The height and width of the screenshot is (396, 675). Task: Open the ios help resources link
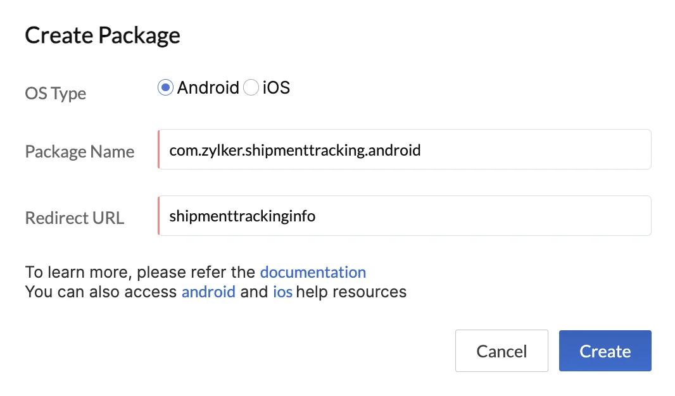(282, 292)
